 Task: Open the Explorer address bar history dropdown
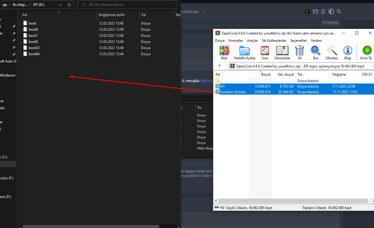[x=60, y=5]
